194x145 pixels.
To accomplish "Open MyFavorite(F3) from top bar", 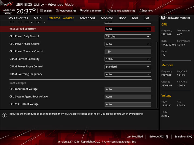I will 66,10.
